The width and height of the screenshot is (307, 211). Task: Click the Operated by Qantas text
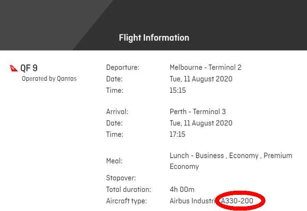tap(49, 78)
